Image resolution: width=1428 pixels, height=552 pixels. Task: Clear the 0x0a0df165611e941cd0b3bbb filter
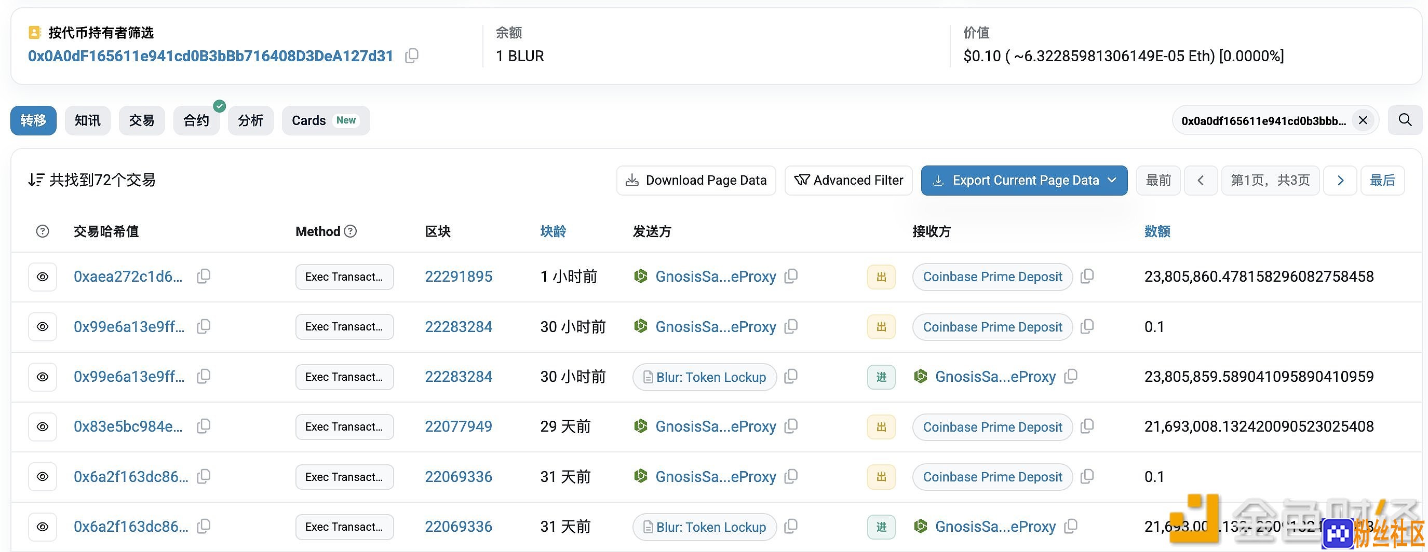tap(1363, 120)
